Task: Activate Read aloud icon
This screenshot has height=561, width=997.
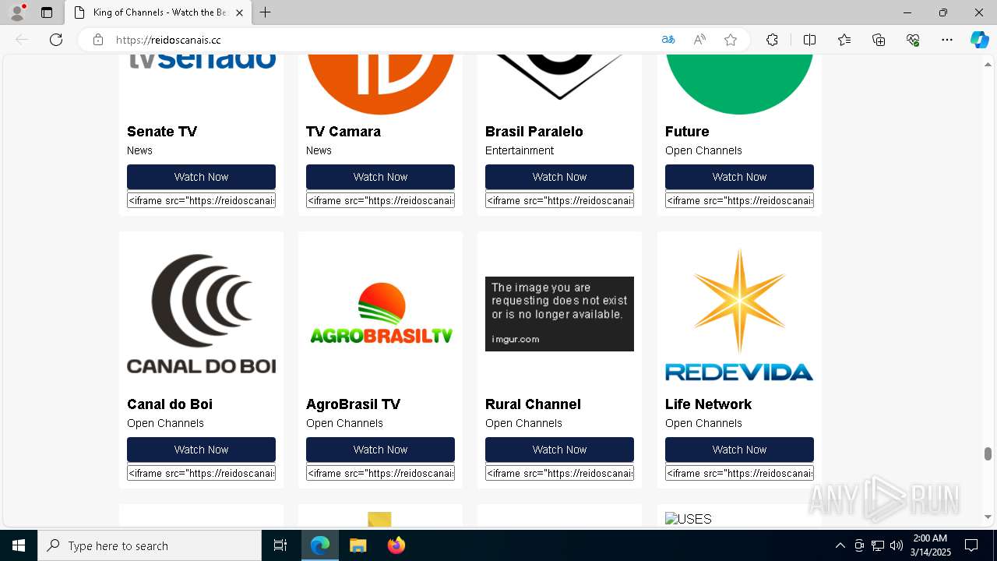Action: tap(699, 40)
